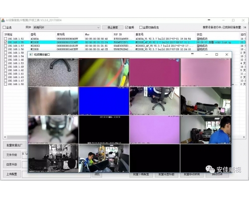Check the row checkbox for 192.168.1.50
Image resolution: width=249 pixels, height=199 pixels.
click(5, 84)
